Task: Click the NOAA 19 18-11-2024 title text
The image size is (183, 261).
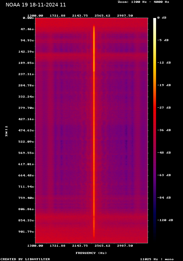Action: (x=36, y=5)
